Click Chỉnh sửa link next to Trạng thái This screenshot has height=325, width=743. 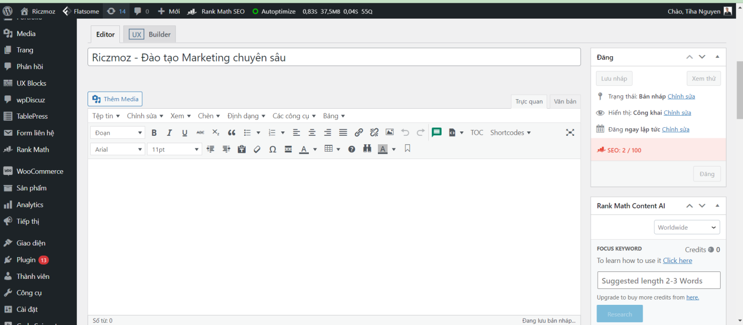tap(681, 96)
